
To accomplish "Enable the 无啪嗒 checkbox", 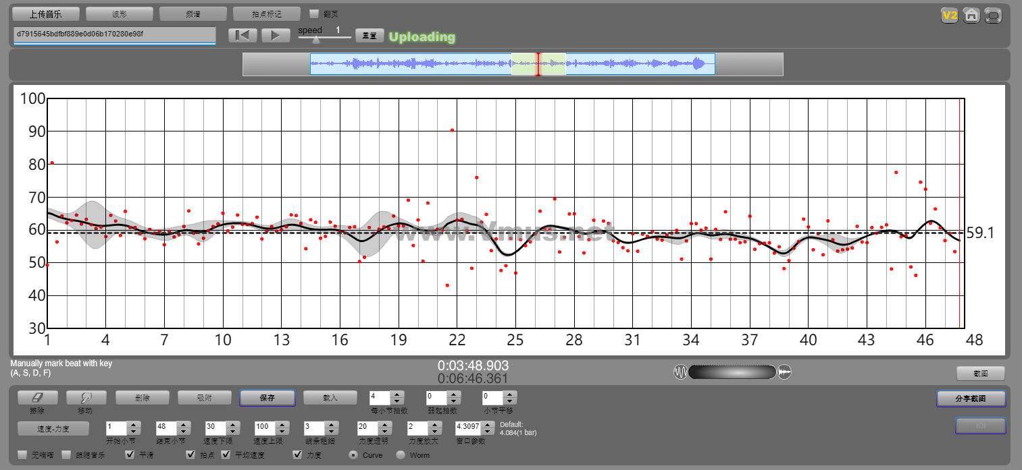I will click(22, 455).
